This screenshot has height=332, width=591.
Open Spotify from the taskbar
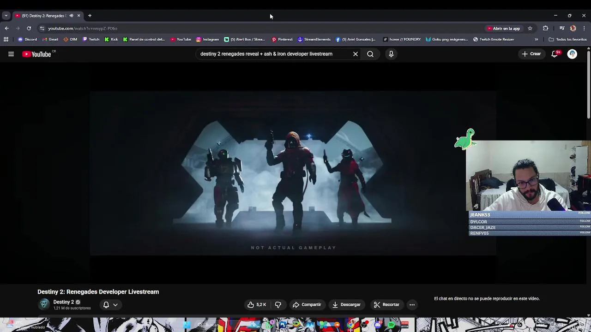[x=392, y=325]
